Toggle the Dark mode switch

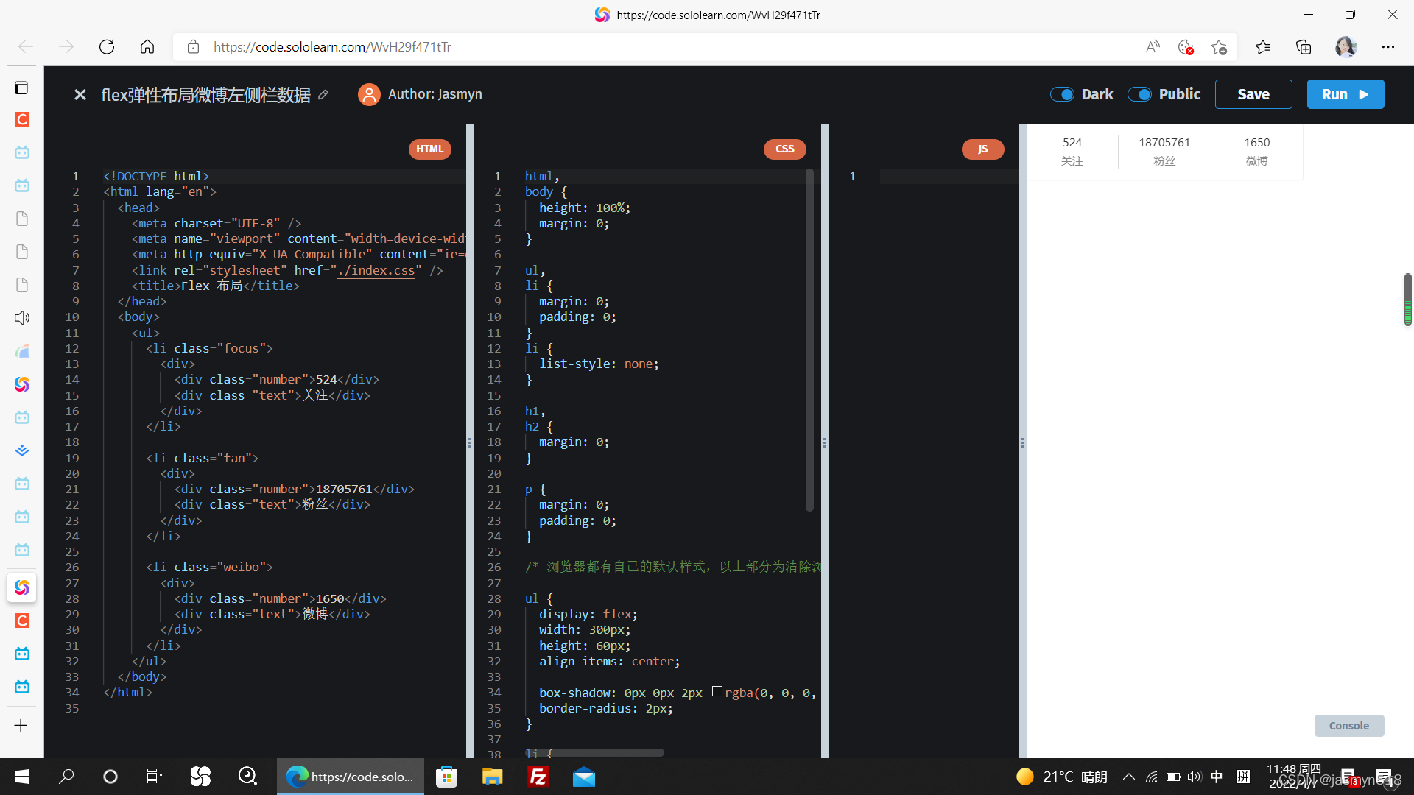click(x=1062, y=94)
